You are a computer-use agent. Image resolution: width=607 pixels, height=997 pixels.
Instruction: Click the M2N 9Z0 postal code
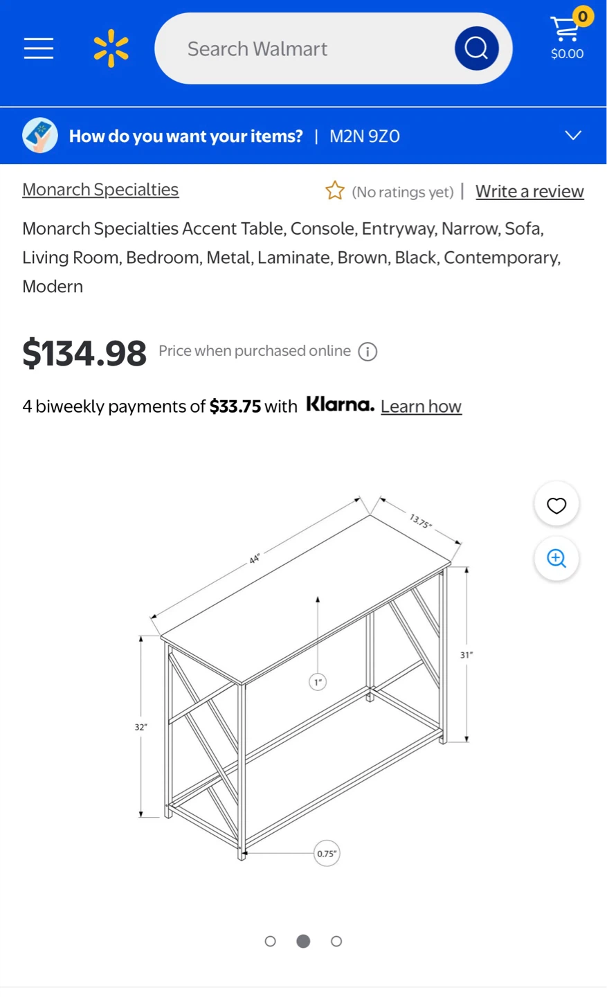[x=365, y=136]
